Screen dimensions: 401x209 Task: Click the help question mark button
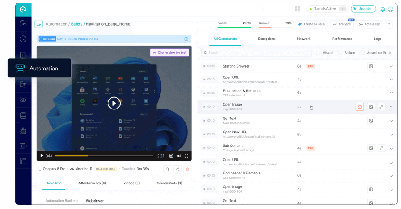389,24
